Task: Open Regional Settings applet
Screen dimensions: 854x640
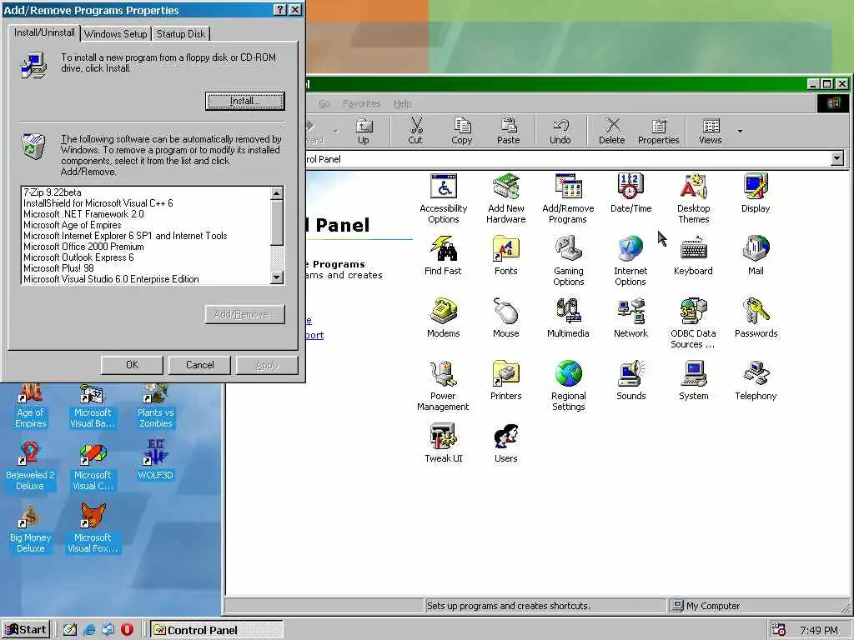Action: [568, 387]
